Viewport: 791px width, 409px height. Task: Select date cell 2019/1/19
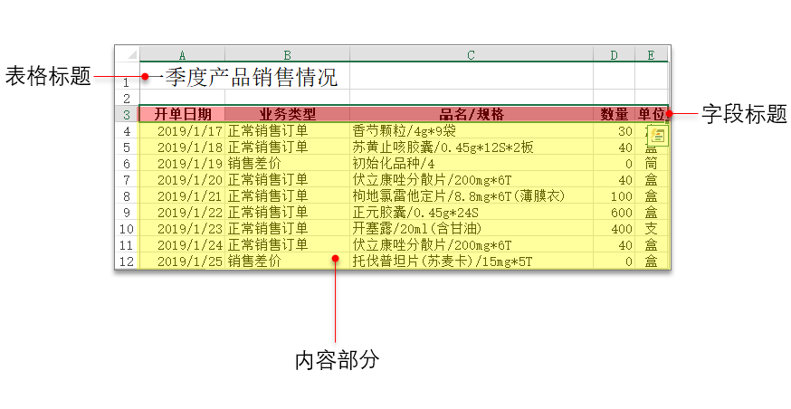182,163
